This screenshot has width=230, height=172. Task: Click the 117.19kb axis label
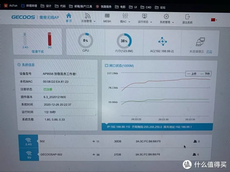coord(112,73)
